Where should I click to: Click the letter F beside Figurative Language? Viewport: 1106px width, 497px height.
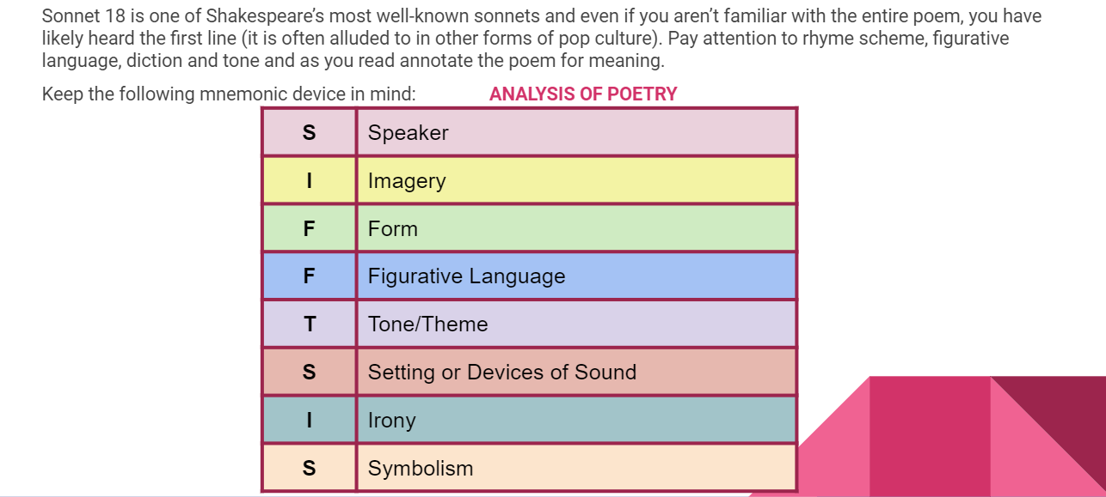309,276
